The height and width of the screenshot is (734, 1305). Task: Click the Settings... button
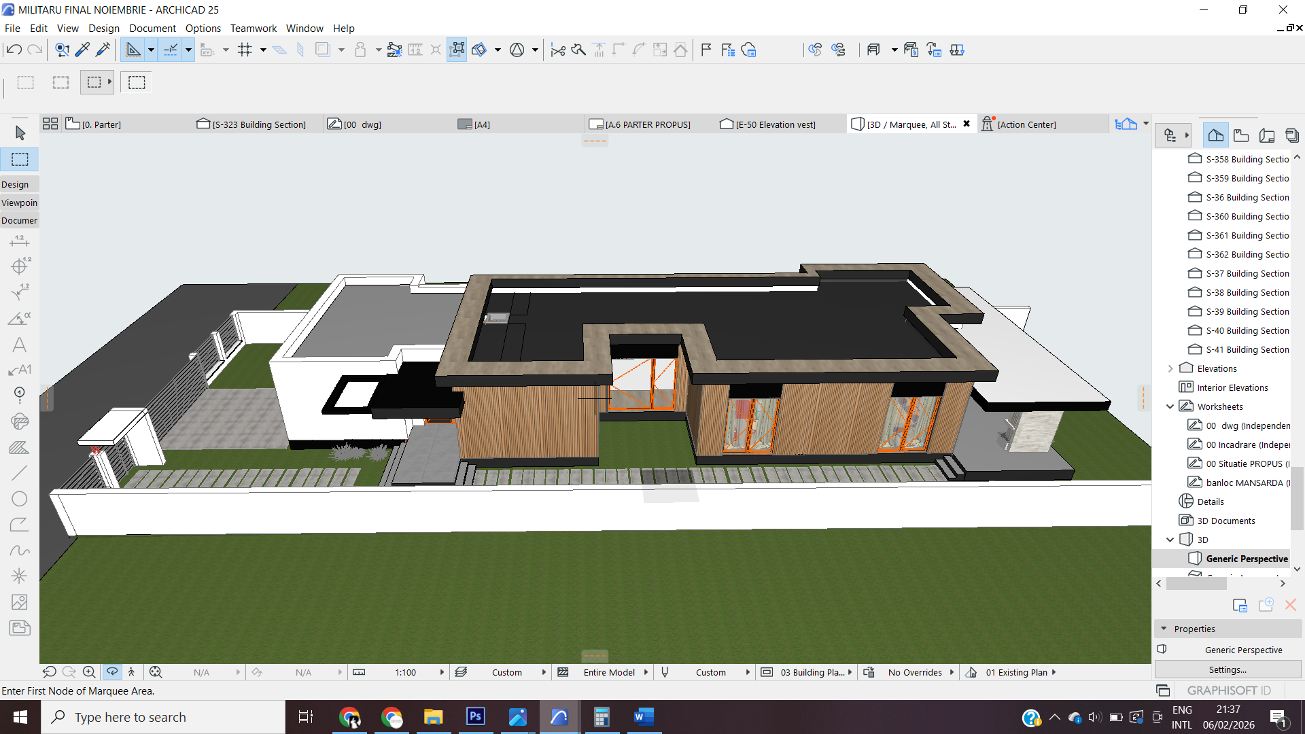pos(1228,669)
